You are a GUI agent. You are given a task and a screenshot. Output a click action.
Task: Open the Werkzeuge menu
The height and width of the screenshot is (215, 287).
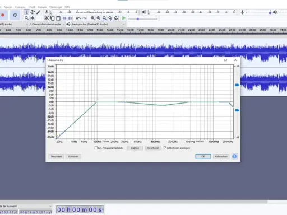click(55, 7)
